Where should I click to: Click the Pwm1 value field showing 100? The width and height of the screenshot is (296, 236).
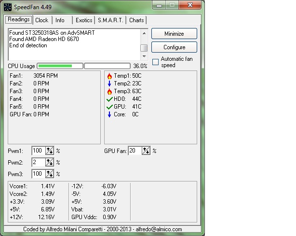pos(39,151)
